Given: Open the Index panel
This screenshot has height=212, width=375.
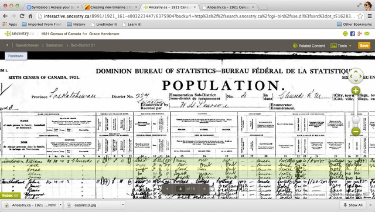Looking at the screenshot, I should 10,196.
